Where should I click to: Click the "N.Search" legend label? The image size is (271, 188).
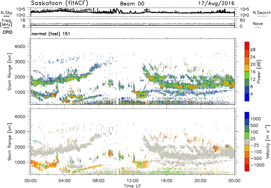coord(262,13)
